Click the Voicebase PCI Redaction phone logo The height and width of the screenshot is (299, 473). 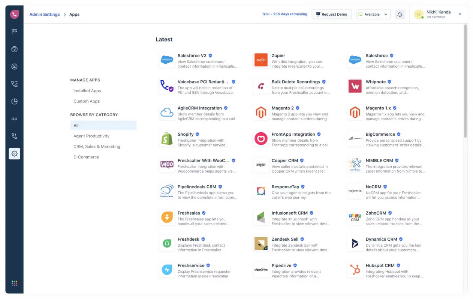(167, 86)
